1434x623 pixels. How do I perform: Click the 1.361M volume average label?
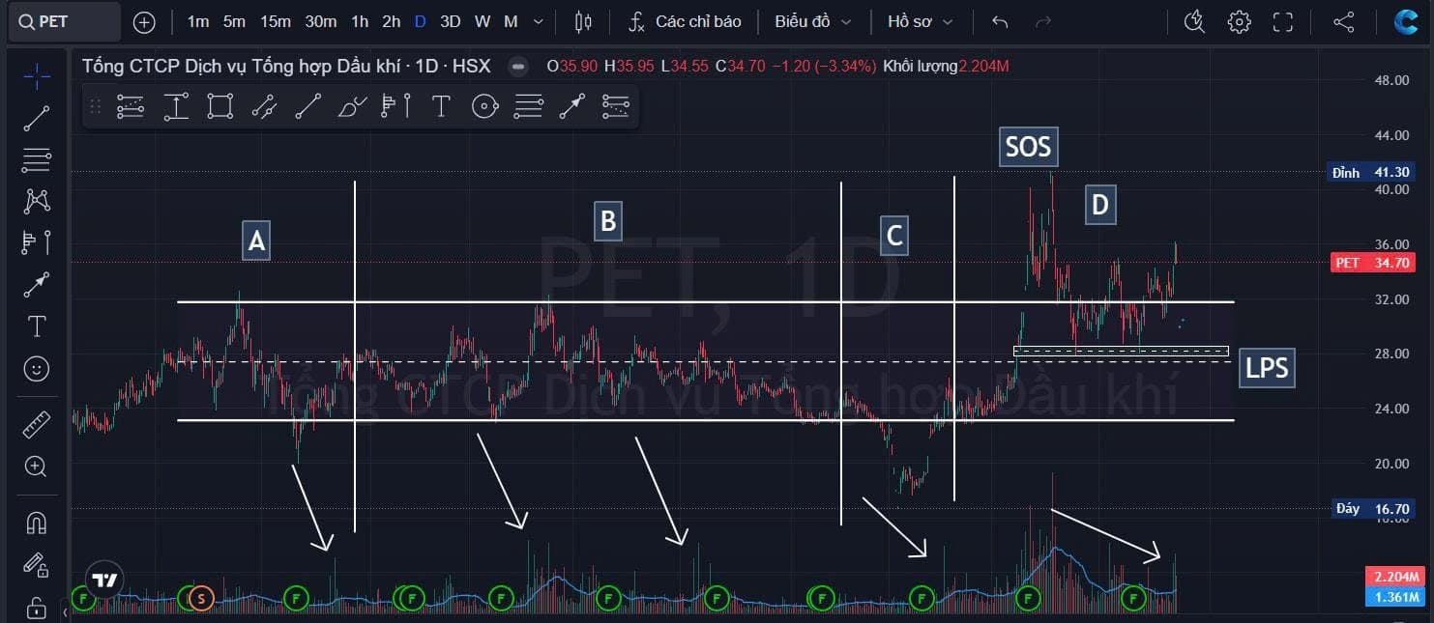coord(1396,597)
